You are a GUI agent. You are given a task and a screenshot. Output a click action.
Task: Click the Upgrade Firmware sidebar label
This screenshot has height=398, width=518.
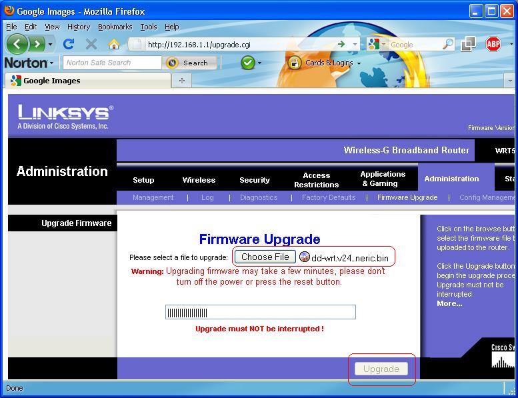coord(76,223)
